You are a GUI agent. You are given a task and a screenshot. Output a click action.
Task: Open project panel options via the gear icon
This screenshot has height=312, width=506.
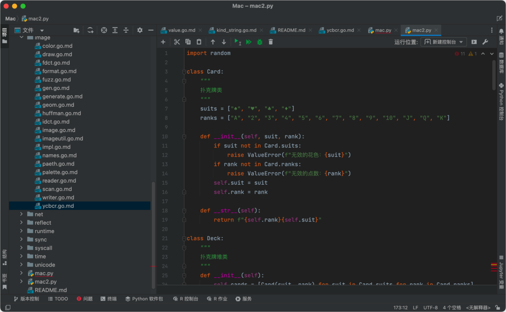(x=140, y=30)
